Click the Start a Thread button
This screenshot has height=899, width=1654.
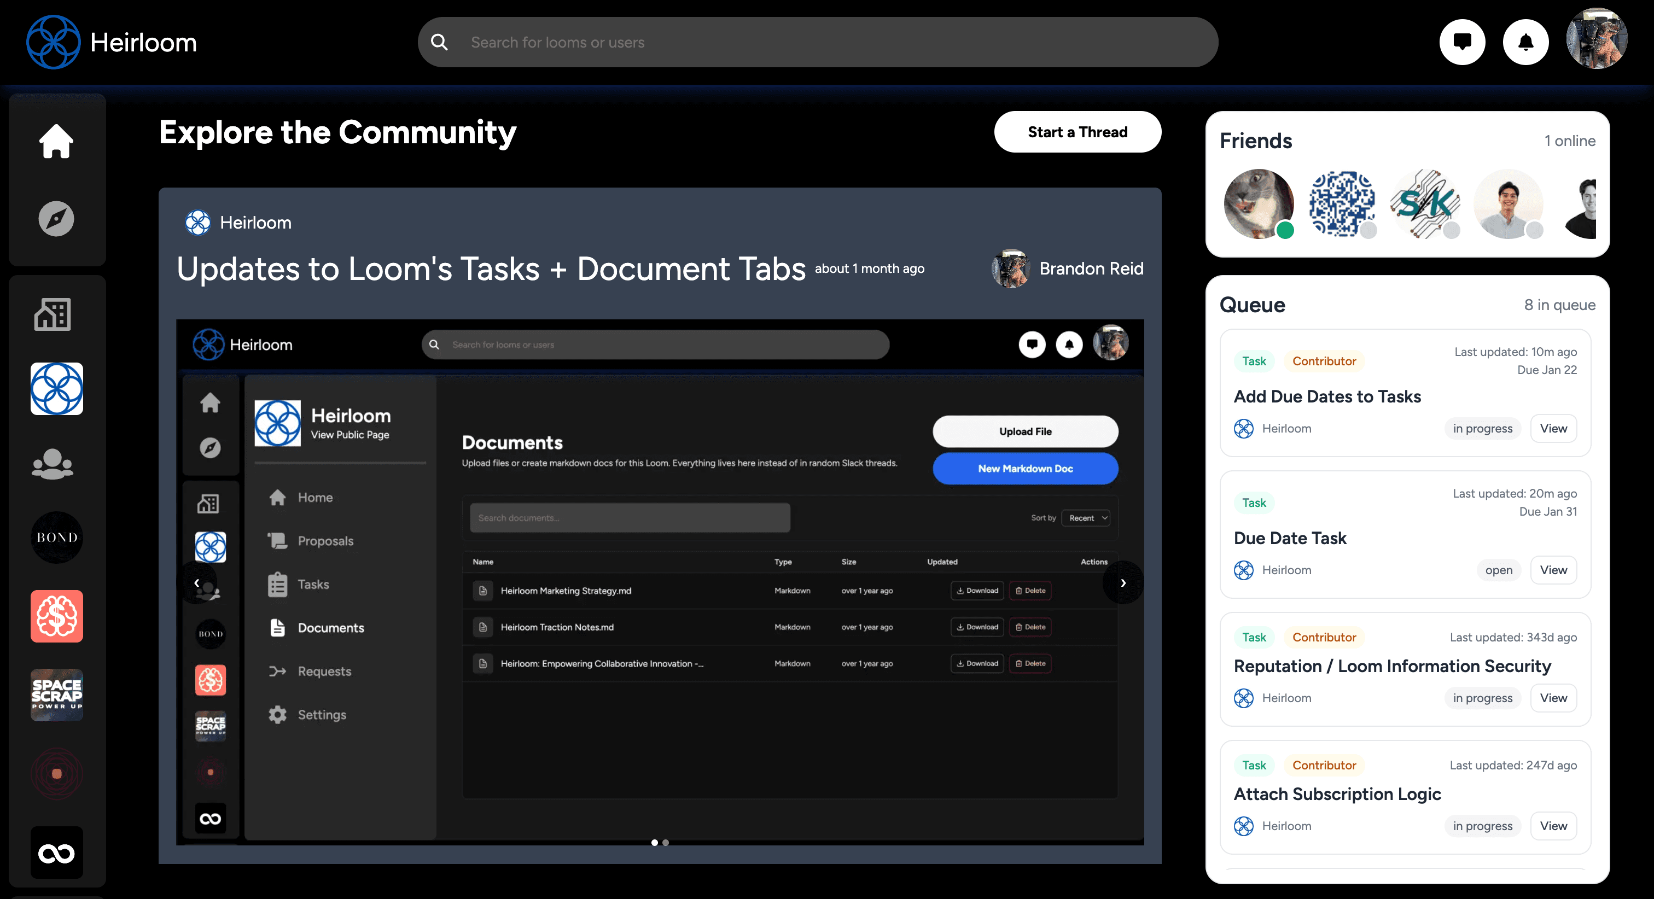point(1078,132)
